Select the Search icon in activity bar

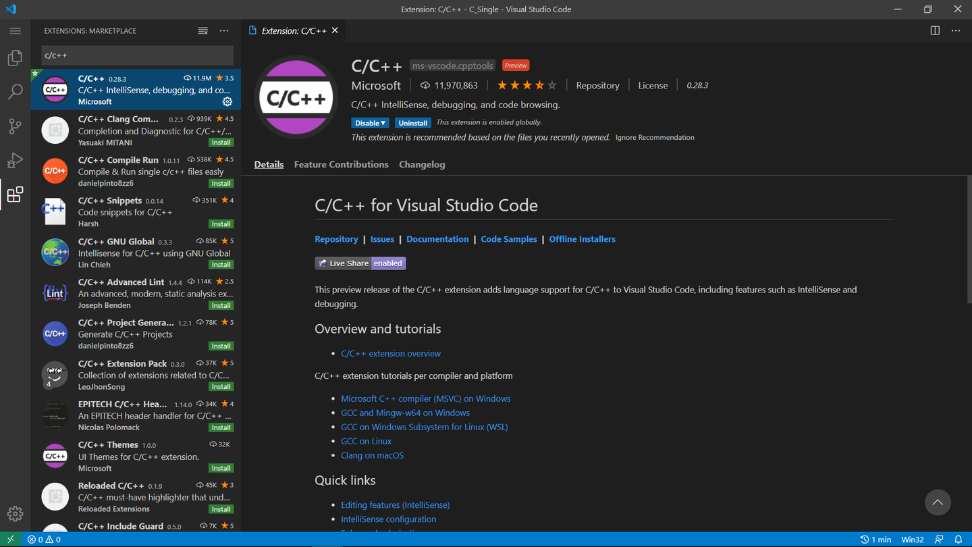pyautogui.click(x=15, y=92)
